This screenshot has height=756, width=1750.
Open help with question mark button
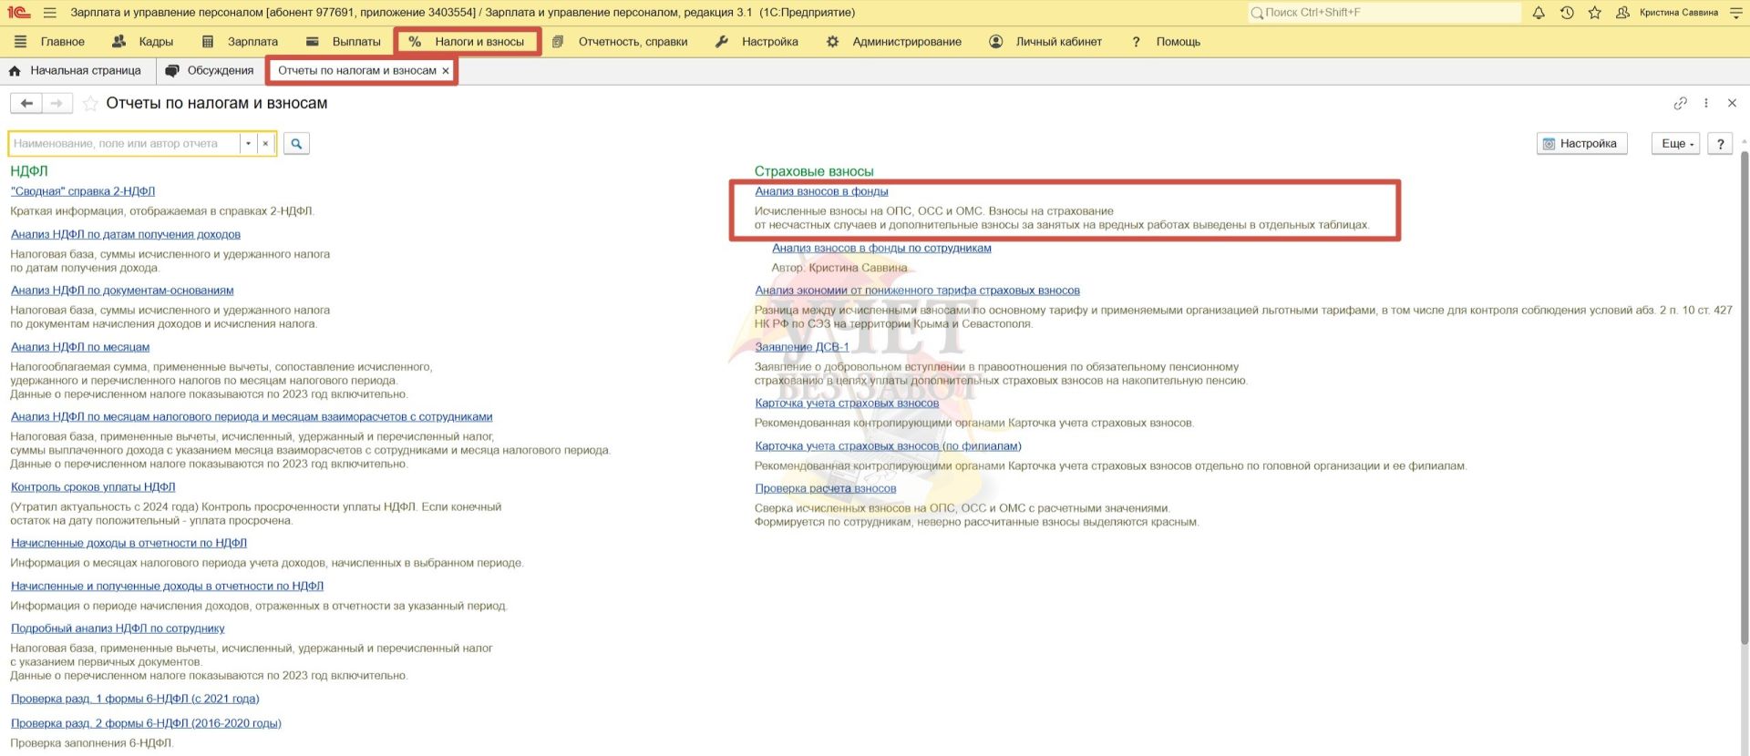click(x=1720, y=144)
